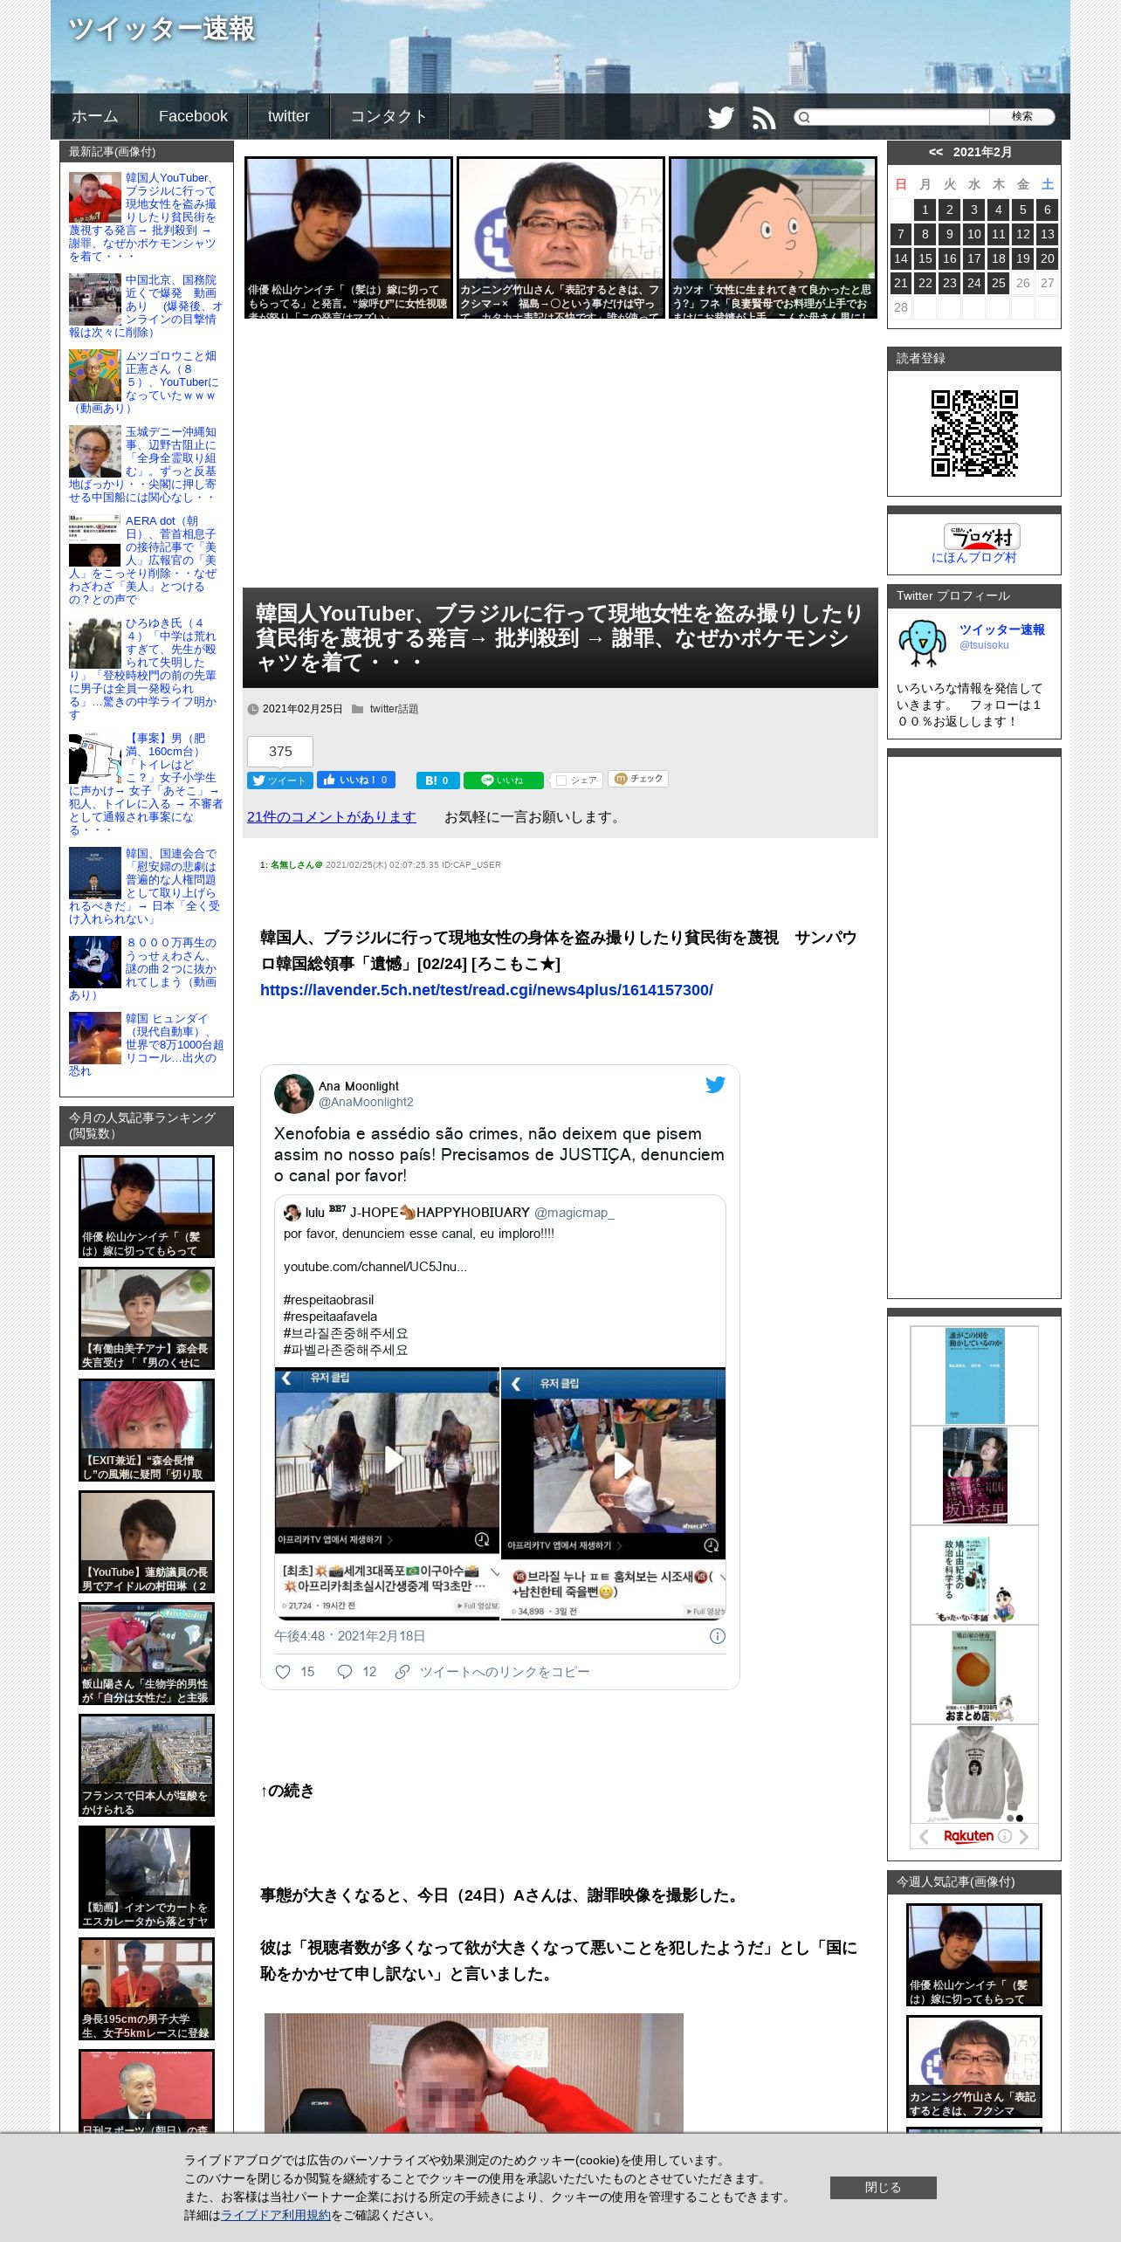Image resolution: width=1121 pixels, height=2242 pixels.
Task: Click the magnifier icon in the search box
Action: click(x=804, y=117)
